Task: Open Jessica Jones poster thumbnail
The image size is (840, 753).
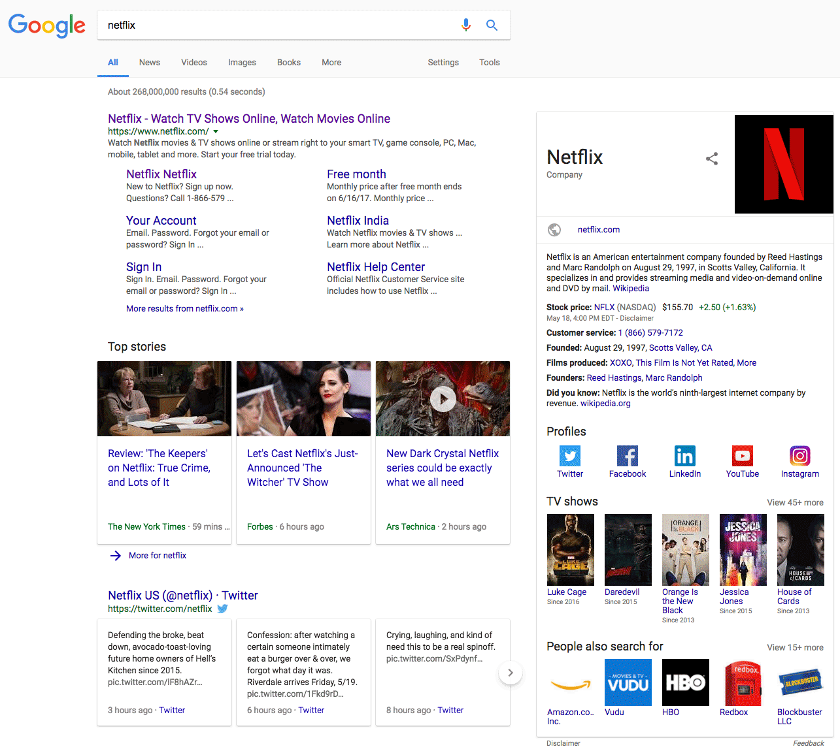Action: pyautogui.click(x=743, y=550)
